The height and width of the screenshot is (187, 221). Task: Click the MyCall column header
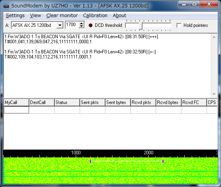click(16, 102)
